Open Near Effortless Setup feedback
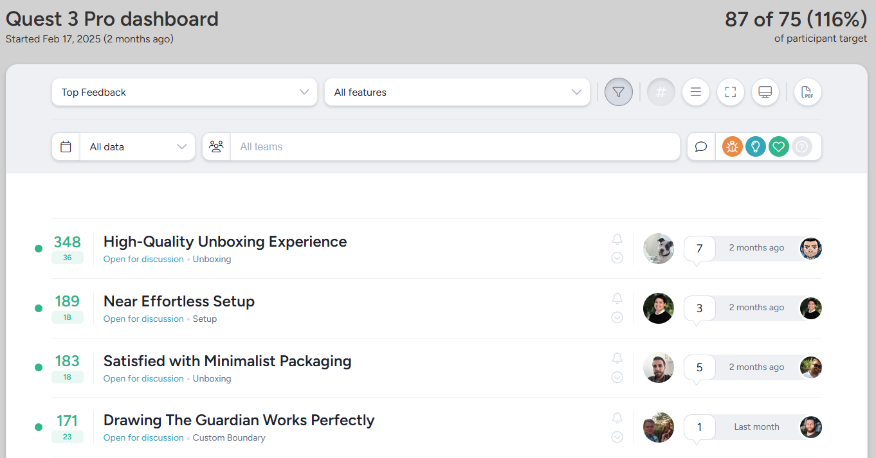Image resolution: width=876 pixels, height=458 pixels. point(179,301)
